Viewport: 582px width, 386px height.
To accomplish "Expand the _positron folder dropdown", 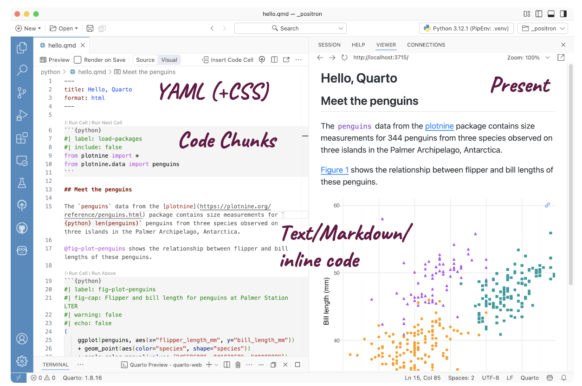I will pyautogui.click(x=543, y=28).
